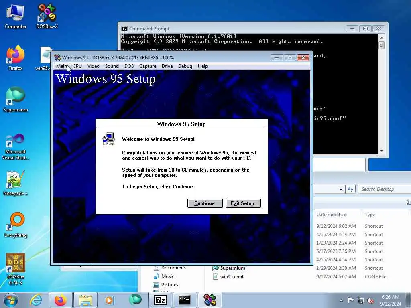Screen dimensions: 411x308
Task: Click the muted volume tray icon
Action: click(x=370, y=301)
